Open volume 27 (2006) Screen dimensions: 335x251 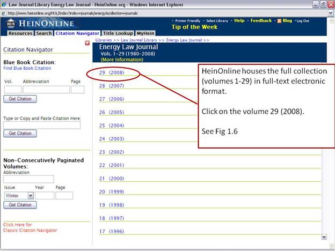tap(112, 99)
